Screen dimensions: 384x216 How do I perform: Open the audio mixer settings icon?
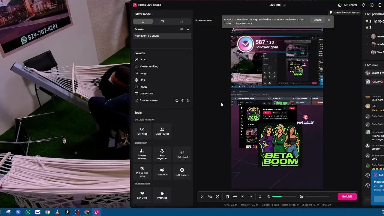pyautogui.click(x=261, y=197)
